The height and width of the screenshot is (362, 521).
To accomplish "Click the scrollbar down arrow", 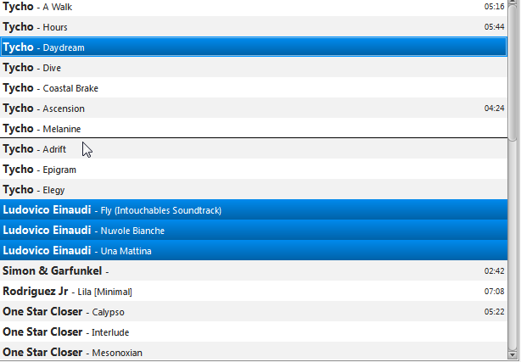I will 513,354.
